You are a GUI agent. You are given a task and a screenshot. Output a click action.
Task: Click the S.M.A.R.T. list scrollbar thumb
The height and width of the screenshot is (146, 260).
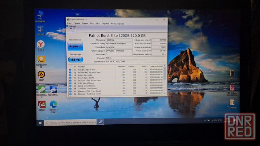165,73
